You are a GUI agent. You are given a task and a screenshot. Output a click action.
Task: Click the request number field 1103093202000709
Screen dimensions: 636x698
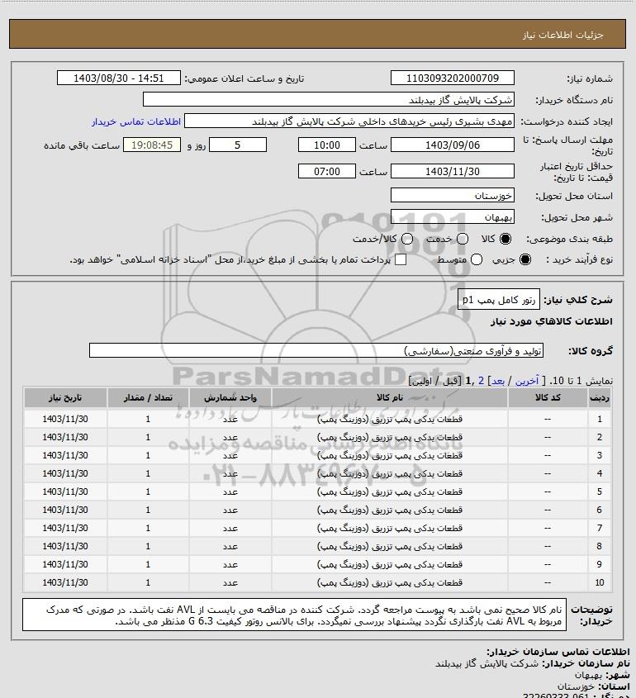[x=452, y=78]
